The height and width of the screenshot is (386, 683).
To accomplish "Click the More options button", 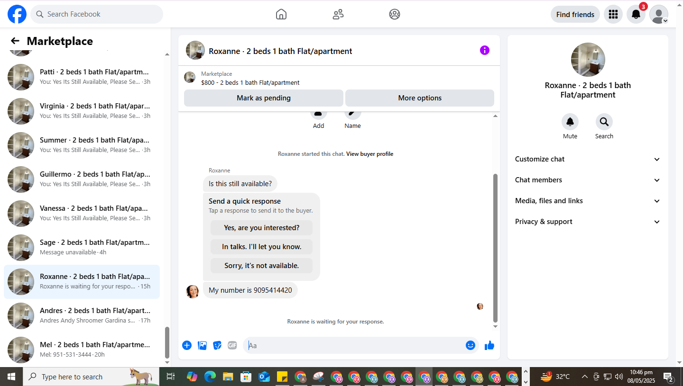I will 420,98.
